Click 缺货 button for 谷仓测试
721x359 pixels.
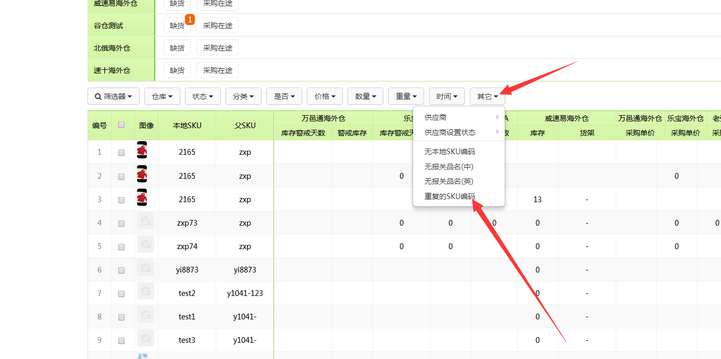[177, 26]
